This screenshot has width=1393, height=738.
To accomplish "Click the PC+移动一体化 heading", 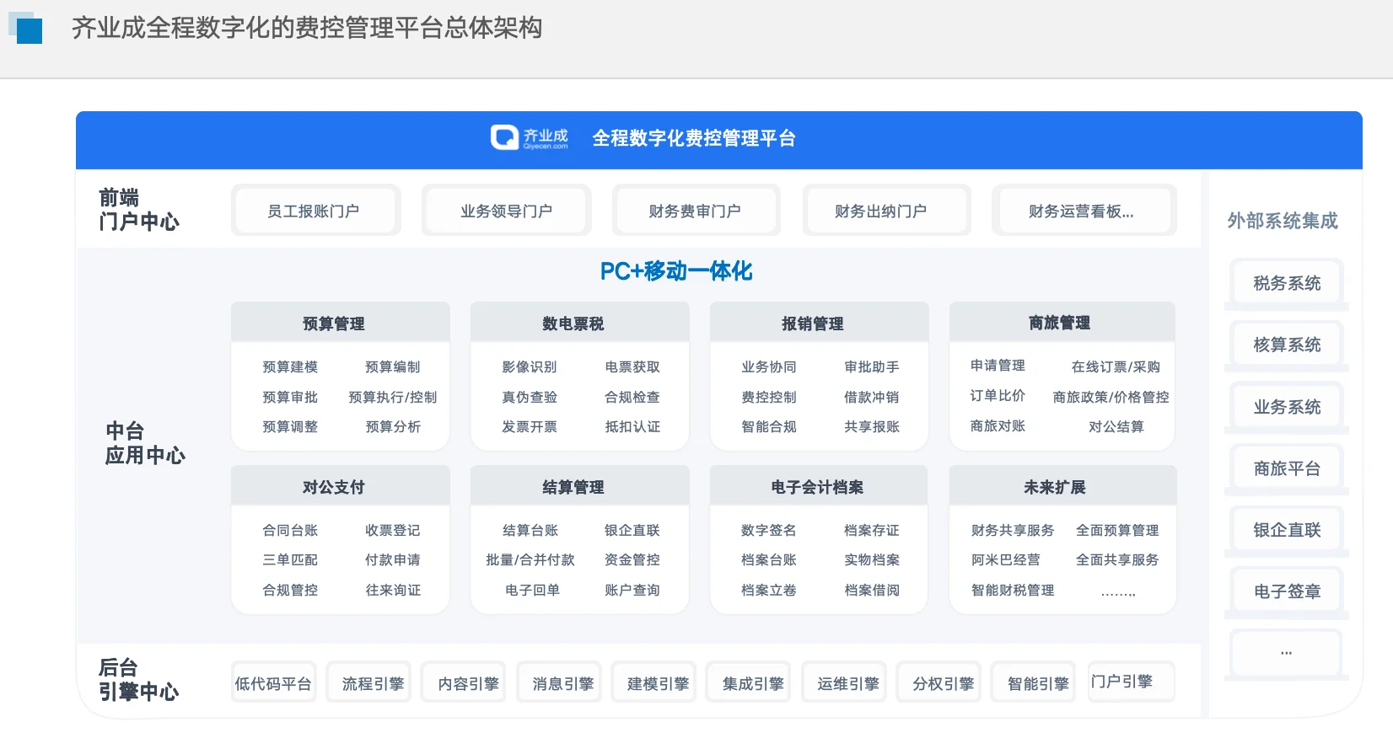I will click(676, 271).
